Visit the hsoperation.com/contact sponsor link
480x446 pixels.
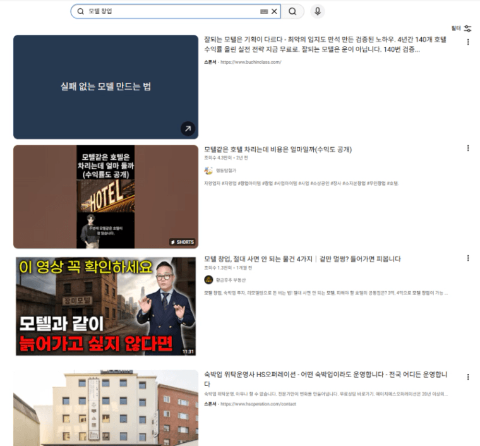pos(258,404)
